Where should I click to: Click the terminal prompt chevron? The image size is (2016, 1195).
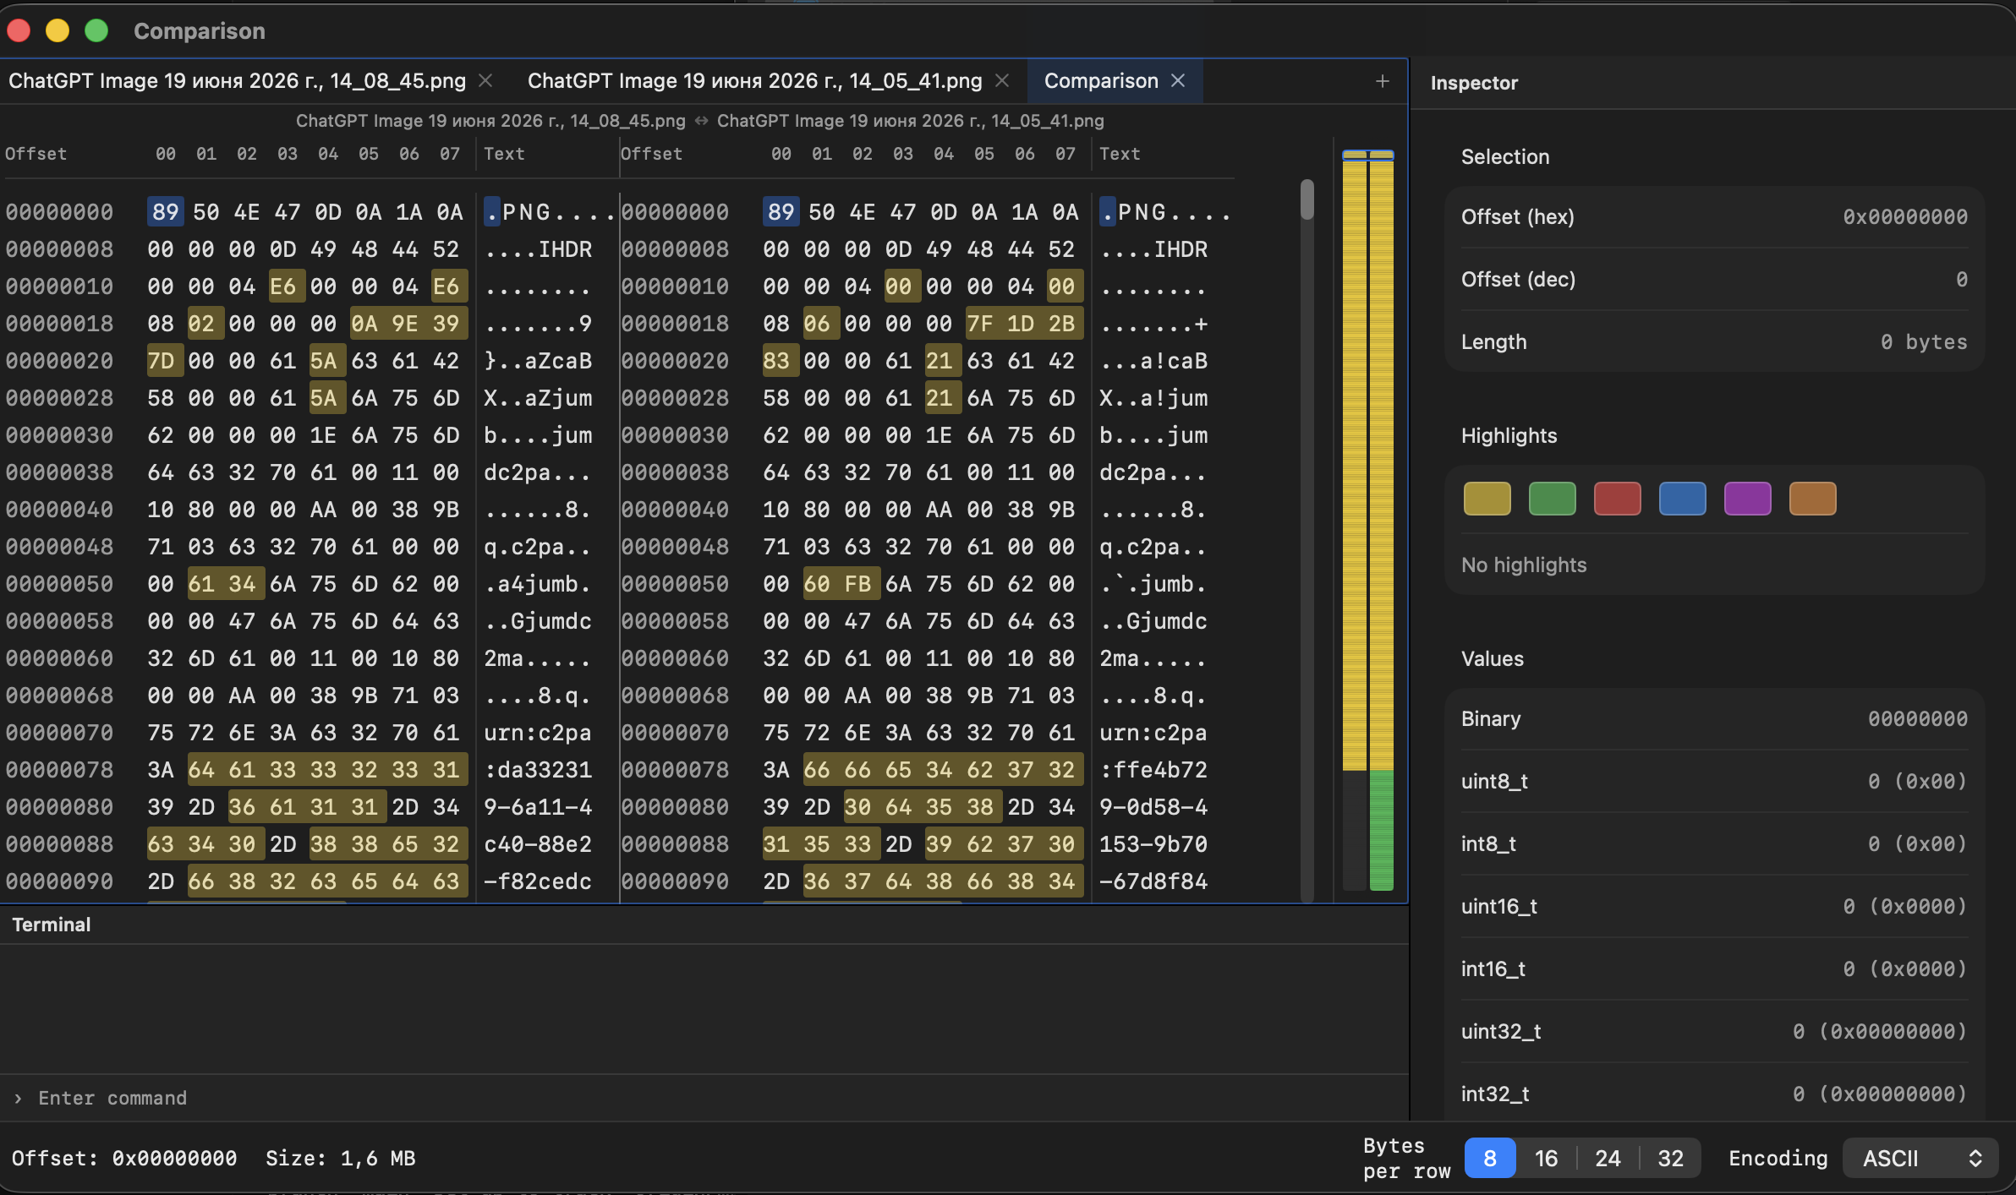(18, 1098)
